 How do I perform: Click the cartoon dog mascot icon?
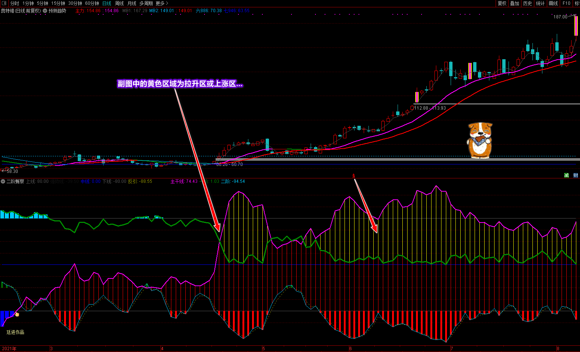point(479,141)
